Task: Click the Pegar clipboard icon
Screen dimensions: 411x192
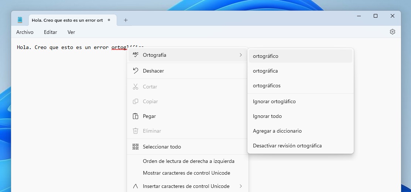Action: [136, 116]
